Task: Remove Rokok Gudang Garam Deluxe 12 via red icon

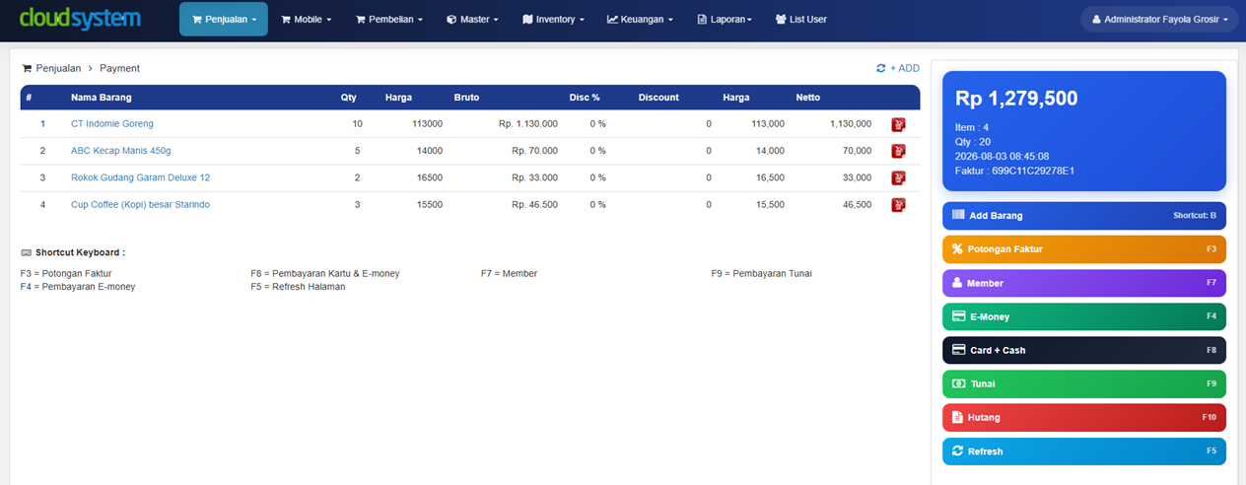Action: pyautogui.click(x=898, y=177)
